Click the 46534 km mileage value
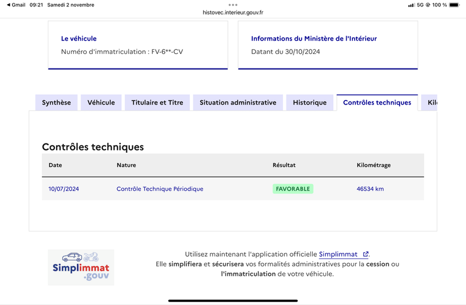 click(370, 189)
